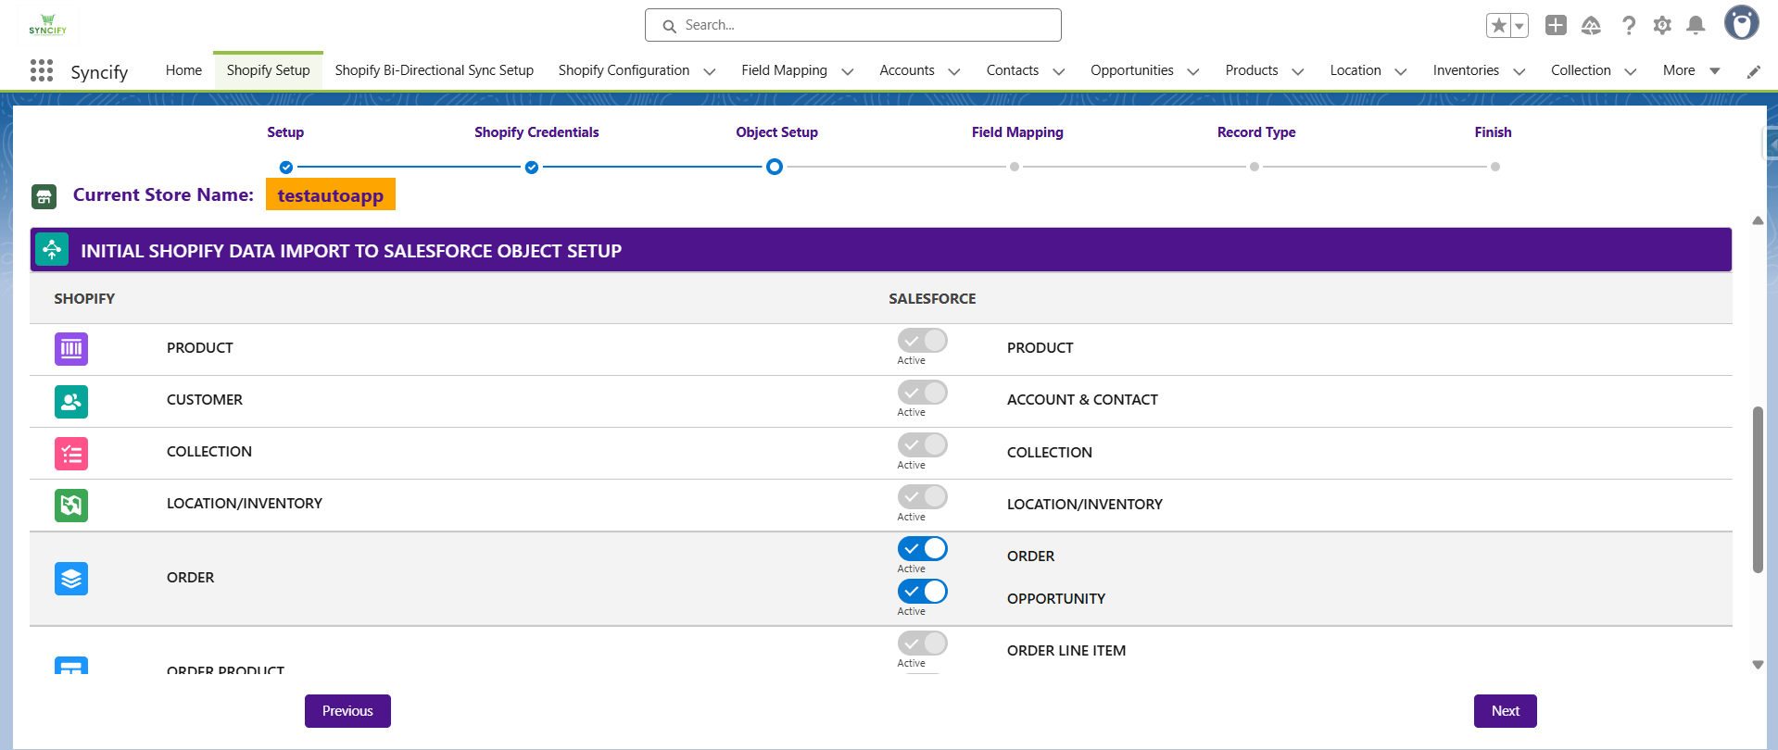
Task: Click the Record Type step label
Action: click(1256, 132)
